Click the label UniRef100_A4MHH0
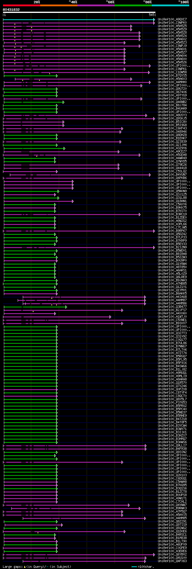 [172, 82]
